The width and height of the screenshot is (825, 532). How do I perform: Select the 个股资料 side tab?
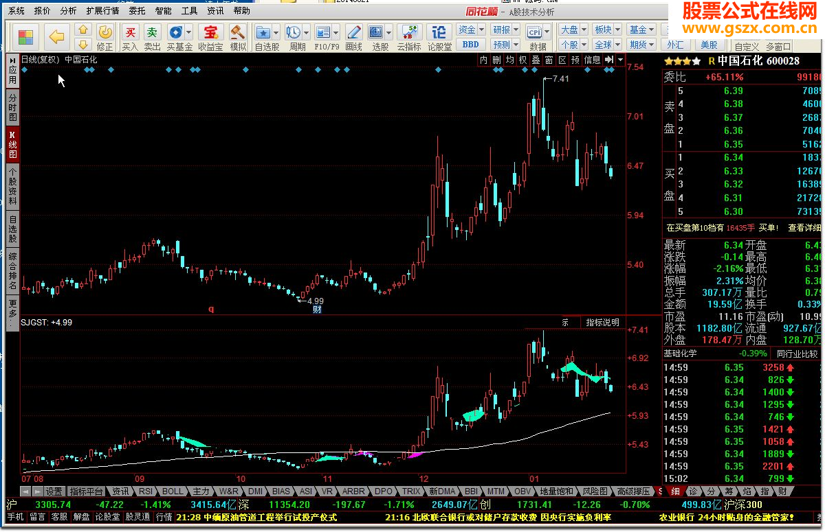[x=12, y=186]
